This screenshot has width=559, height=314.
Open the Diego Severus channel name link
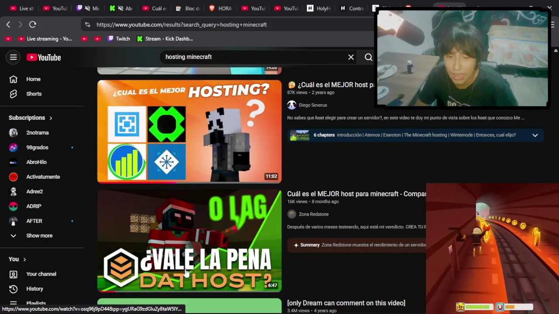click(313, 105)
